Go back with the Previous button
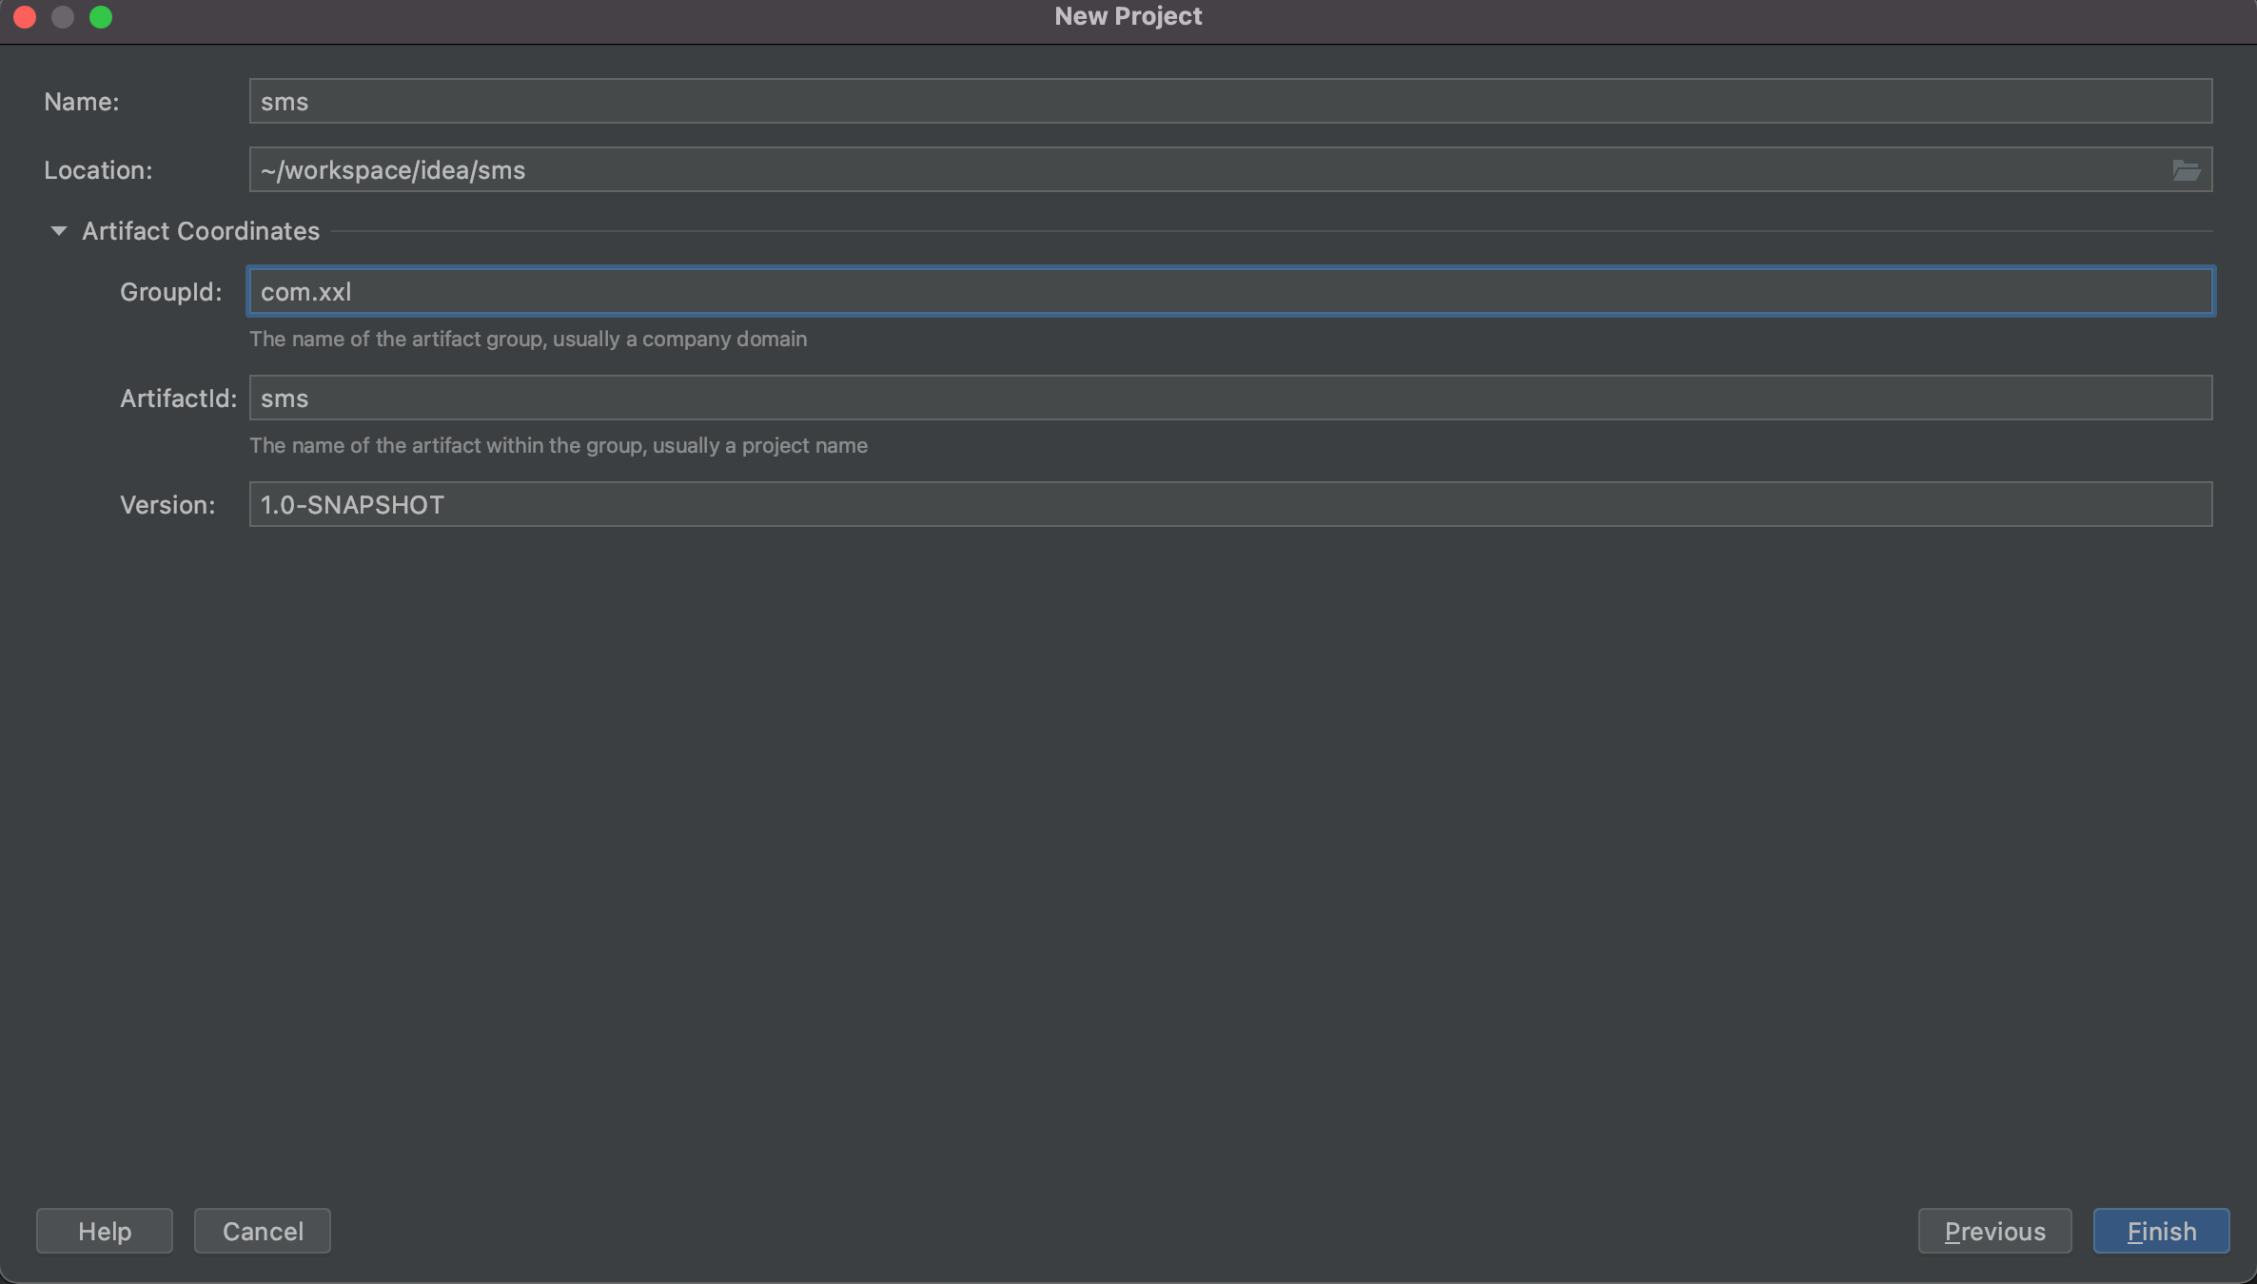 1994,1232
